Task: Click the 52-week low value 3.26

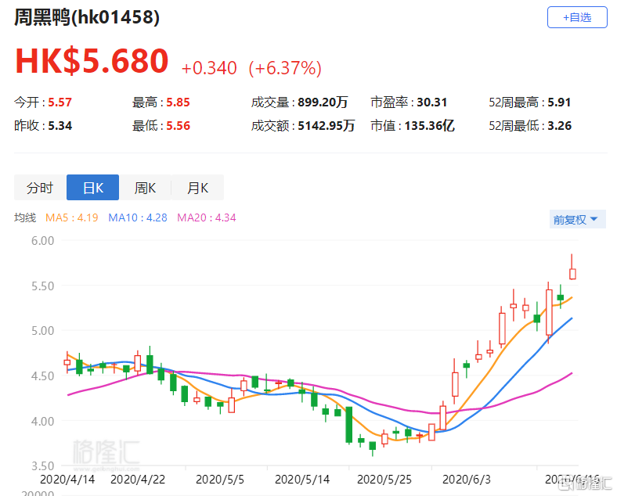Action: pyautogui.click(x=560, y=126)
